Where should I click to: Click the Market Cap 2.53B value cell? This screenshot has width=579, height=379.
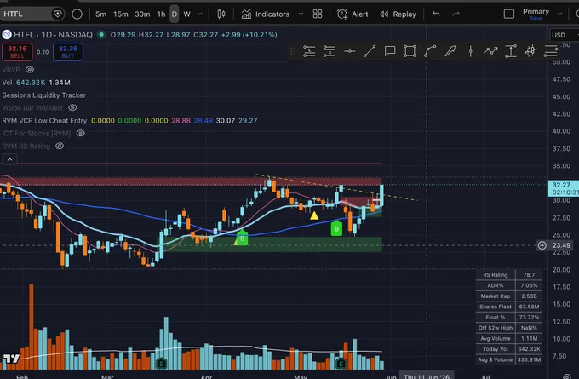point(529,296)
